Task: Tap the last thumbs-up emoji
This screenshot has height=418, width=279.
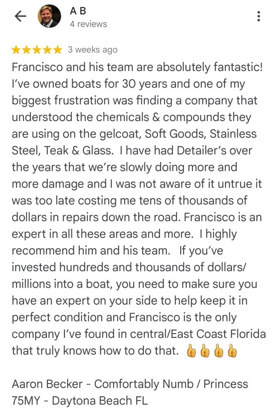Action: point(232,351)
